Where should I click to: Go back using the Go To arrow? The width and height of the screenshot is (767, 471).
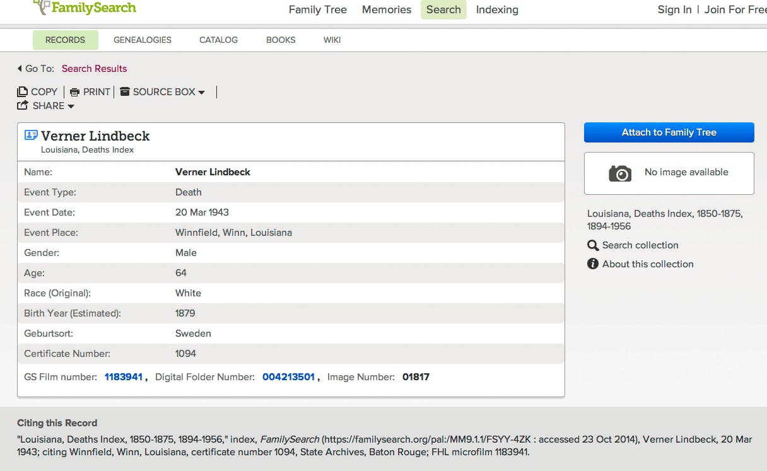coord(20,69)
